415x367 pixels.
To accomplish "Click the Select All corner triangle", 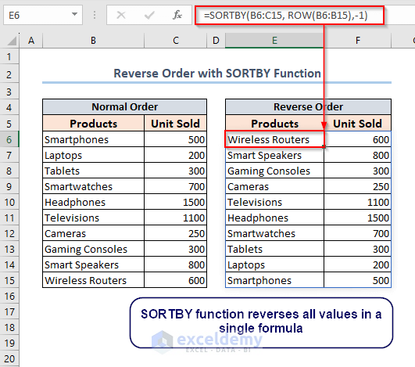I will click(x=12, y=41).
